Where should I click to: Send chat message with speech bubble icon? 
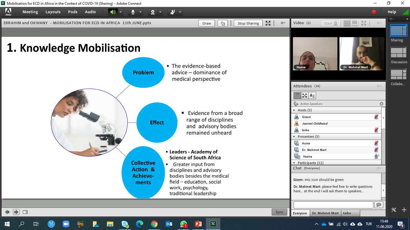click(x=378, y=205)
